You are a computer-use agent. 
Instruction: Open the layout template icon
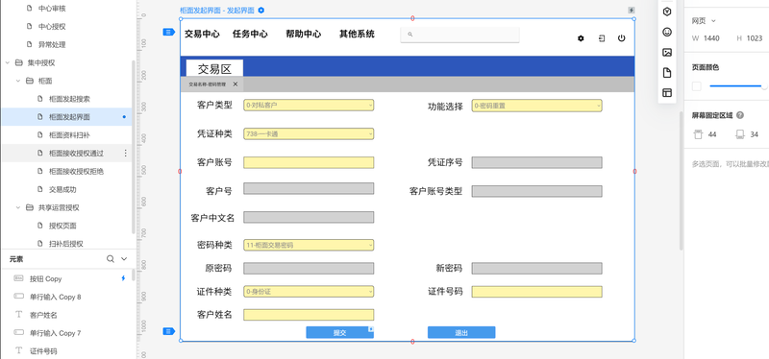(x=667, y=92)
